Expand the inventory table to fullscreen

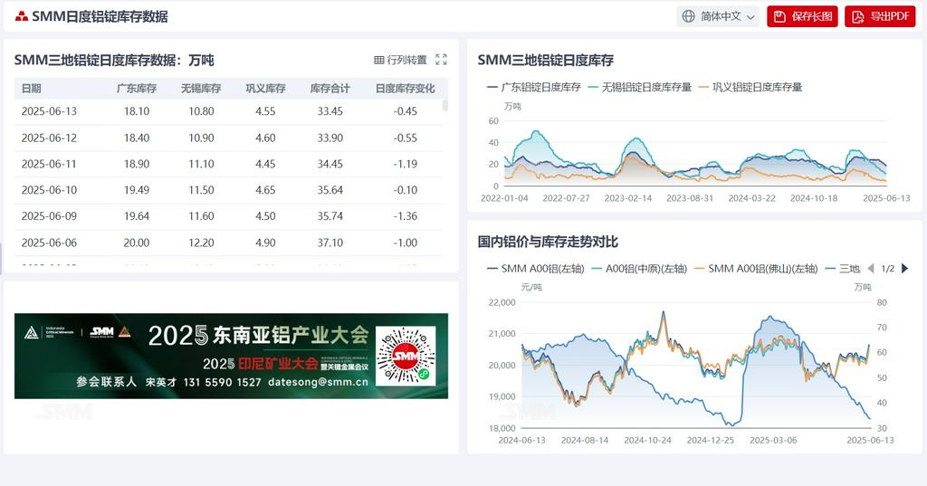click(441, 59)
